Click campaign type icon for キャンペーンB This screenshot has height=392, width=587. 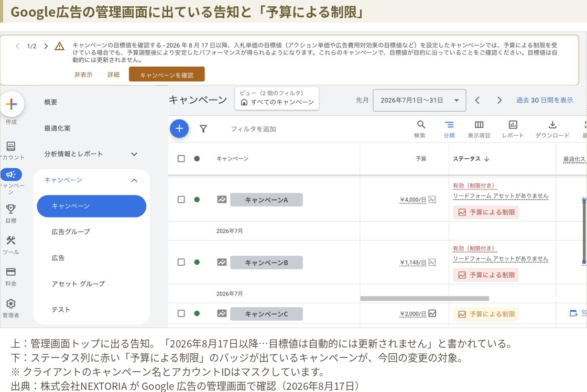tap(222, 263)
